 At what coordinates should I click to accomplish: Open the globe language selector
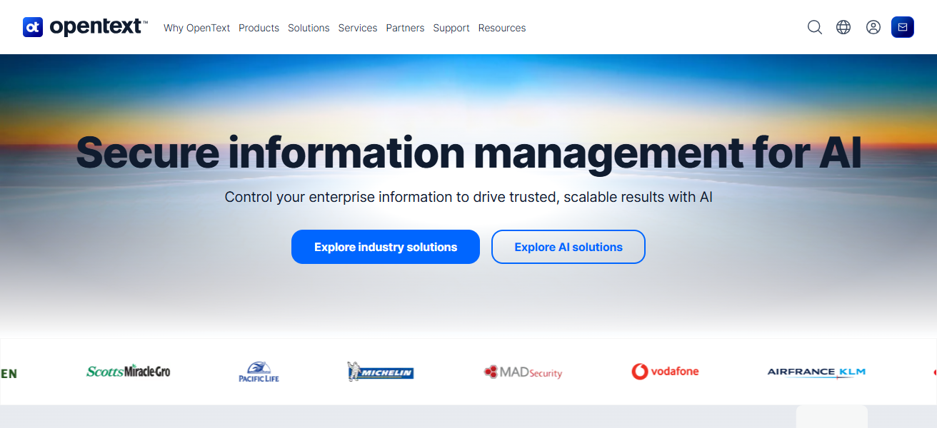[843, 27]
